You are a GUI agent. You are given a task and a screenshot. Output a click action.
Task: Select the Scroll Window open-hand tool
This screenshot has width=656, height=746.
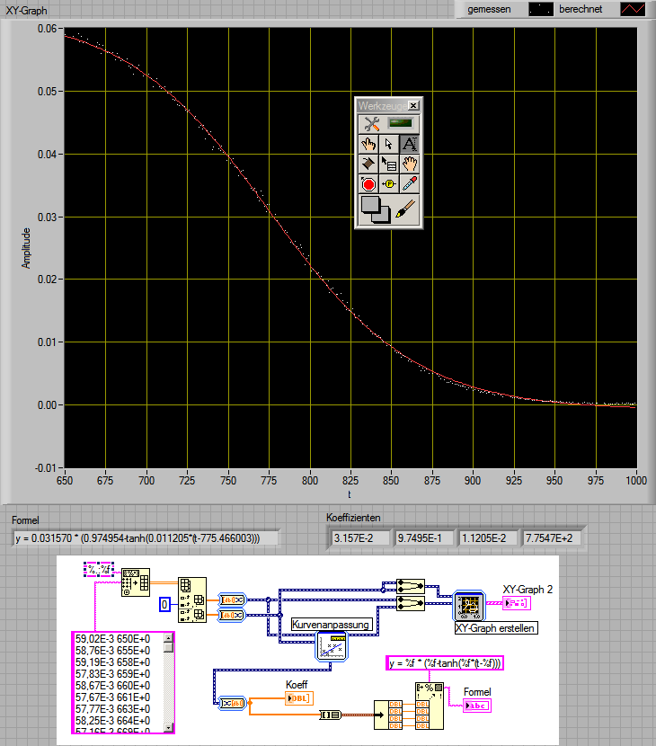[x=409, y=164]
